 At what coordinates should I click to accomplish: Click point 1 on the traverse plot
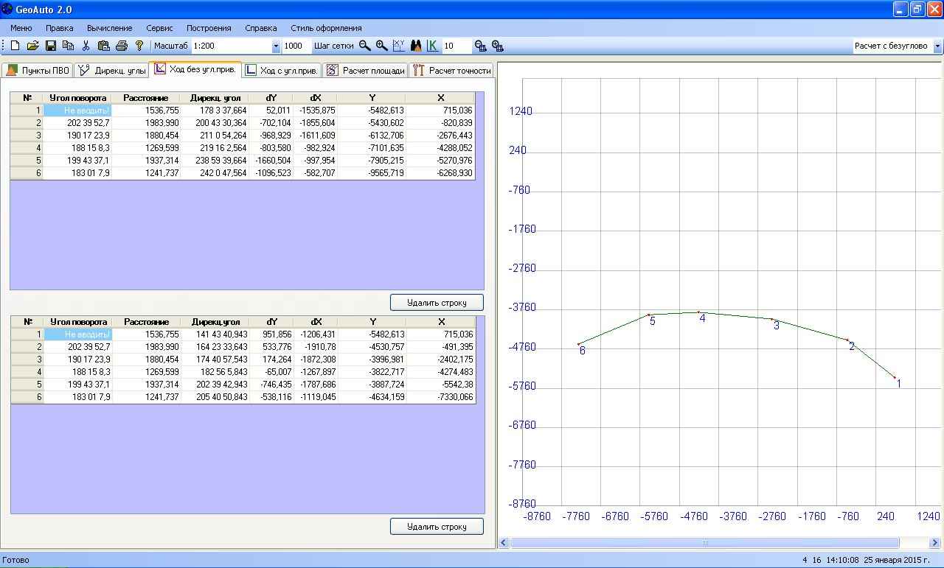click(895, 378)
